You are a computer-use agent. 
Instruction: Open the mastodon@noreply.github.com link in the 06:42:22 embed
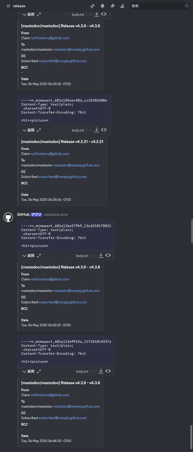tap(76, 291)
